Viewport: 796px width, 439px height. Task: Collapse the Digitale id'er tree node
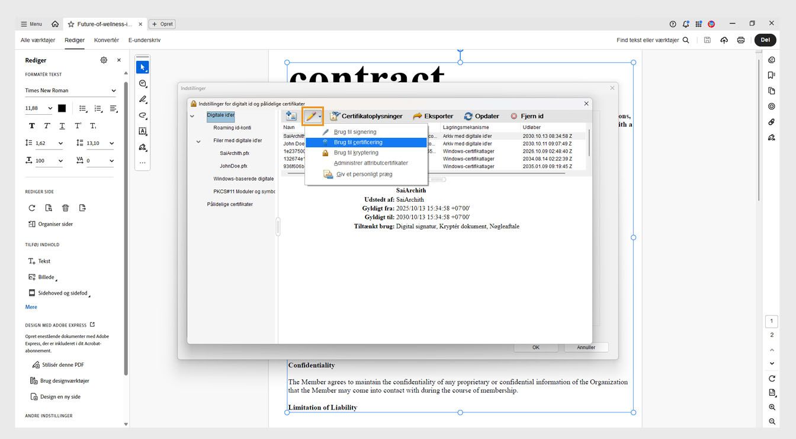pyautogui.click(x=192, y=116)
